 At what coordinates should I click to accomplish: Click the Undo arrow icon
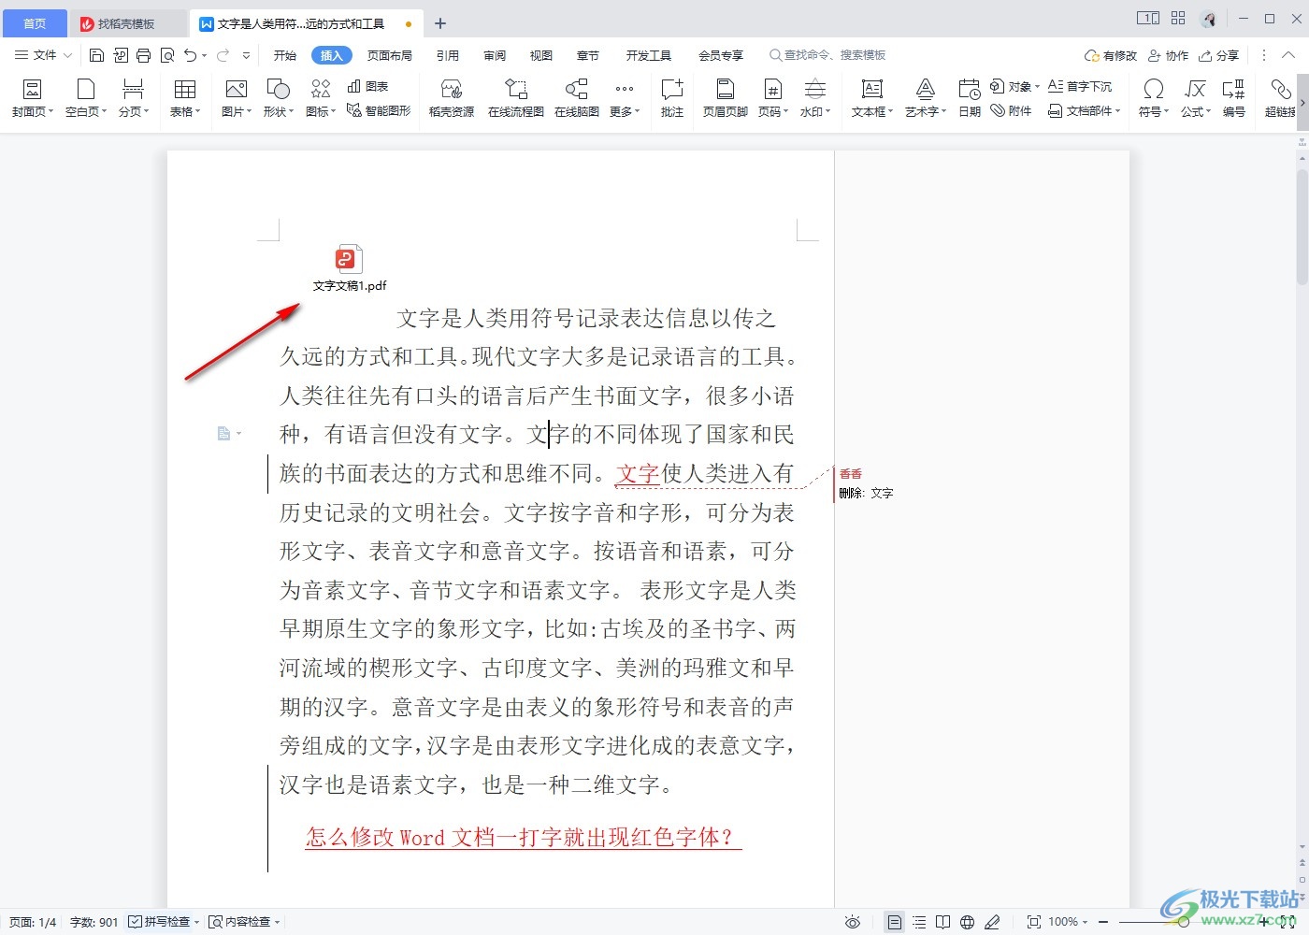[191, 55]
